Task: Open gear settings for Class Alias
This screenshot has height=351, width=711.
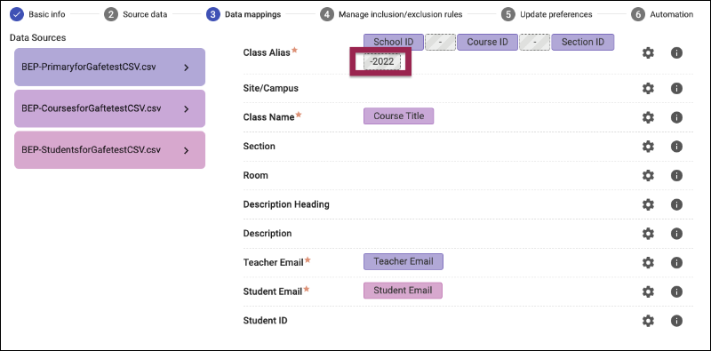Action: pos(649,53)
